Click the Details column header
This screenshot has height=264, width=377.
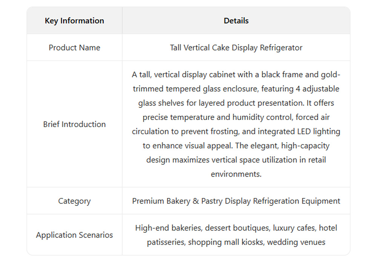tap(236, 21)
